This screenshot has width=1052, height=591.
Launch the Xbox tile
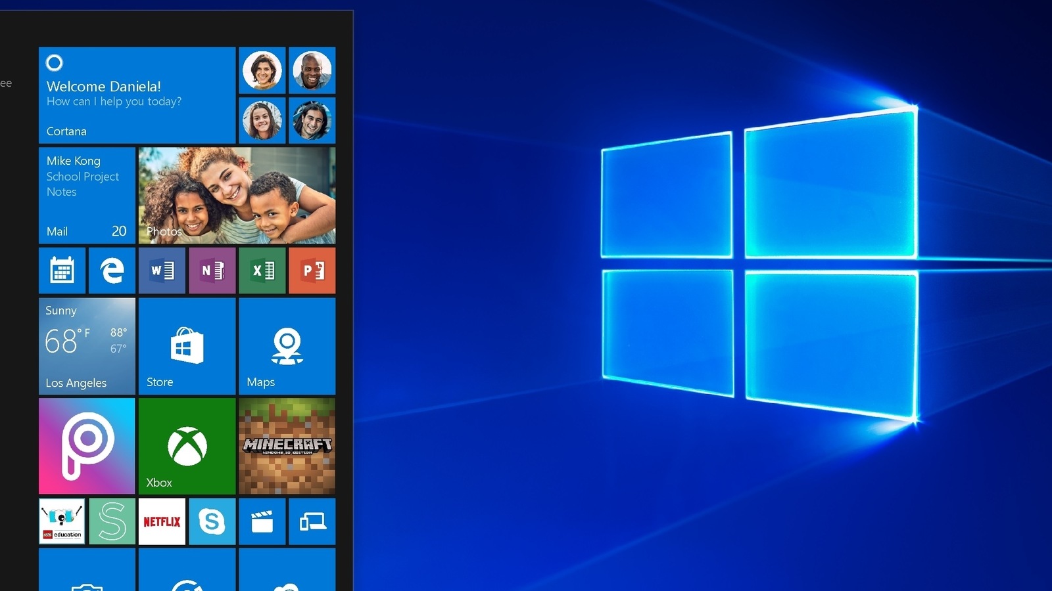[187, 446]
